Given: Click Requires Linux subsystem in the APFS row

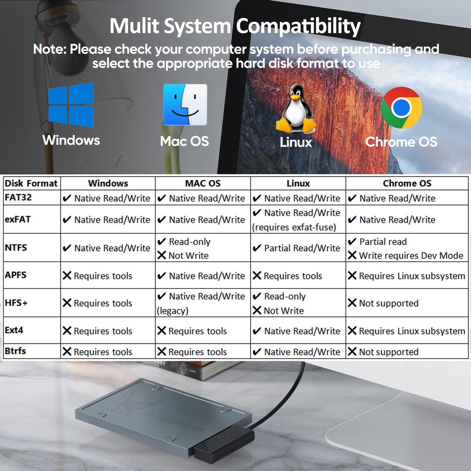Looking at the screenshot, I should click(412, 276).
